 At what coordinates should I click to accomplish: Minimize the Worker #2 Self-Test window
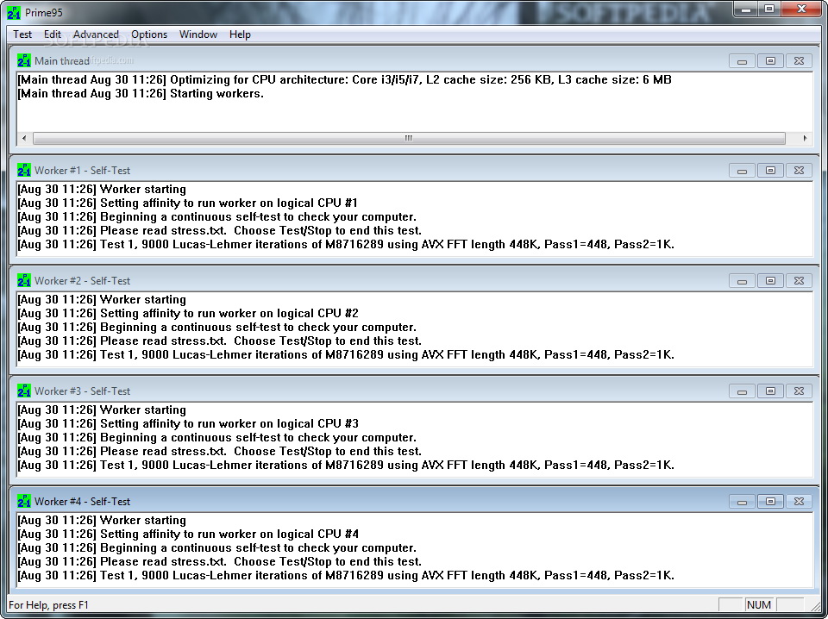click(x=742, y=280)
